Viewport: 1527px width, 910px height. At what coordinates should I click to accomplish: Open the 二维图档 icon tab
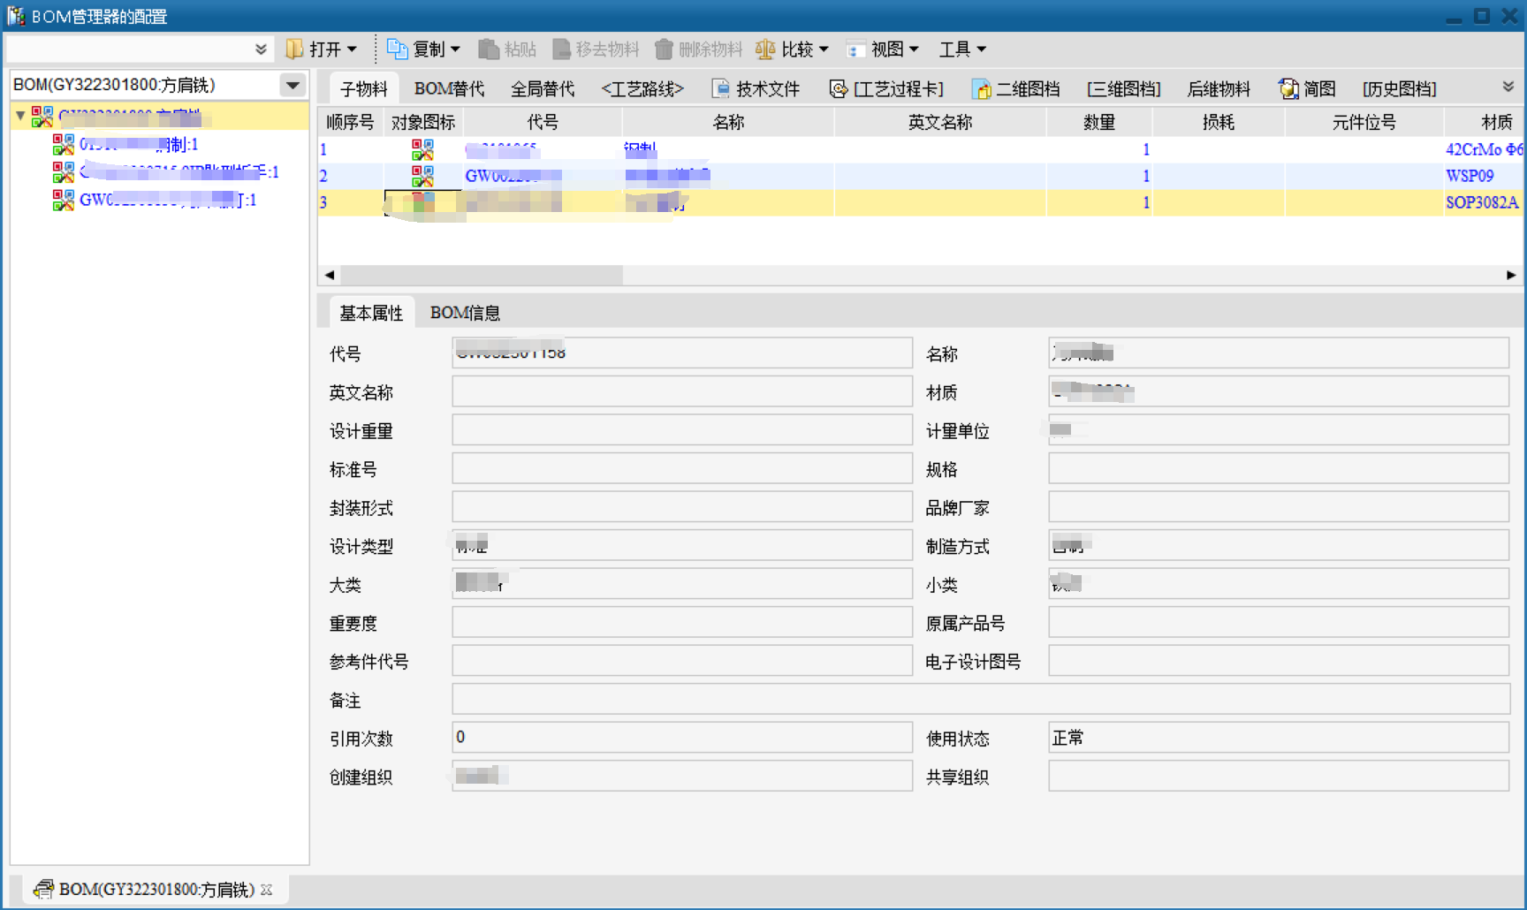[981, 89]
